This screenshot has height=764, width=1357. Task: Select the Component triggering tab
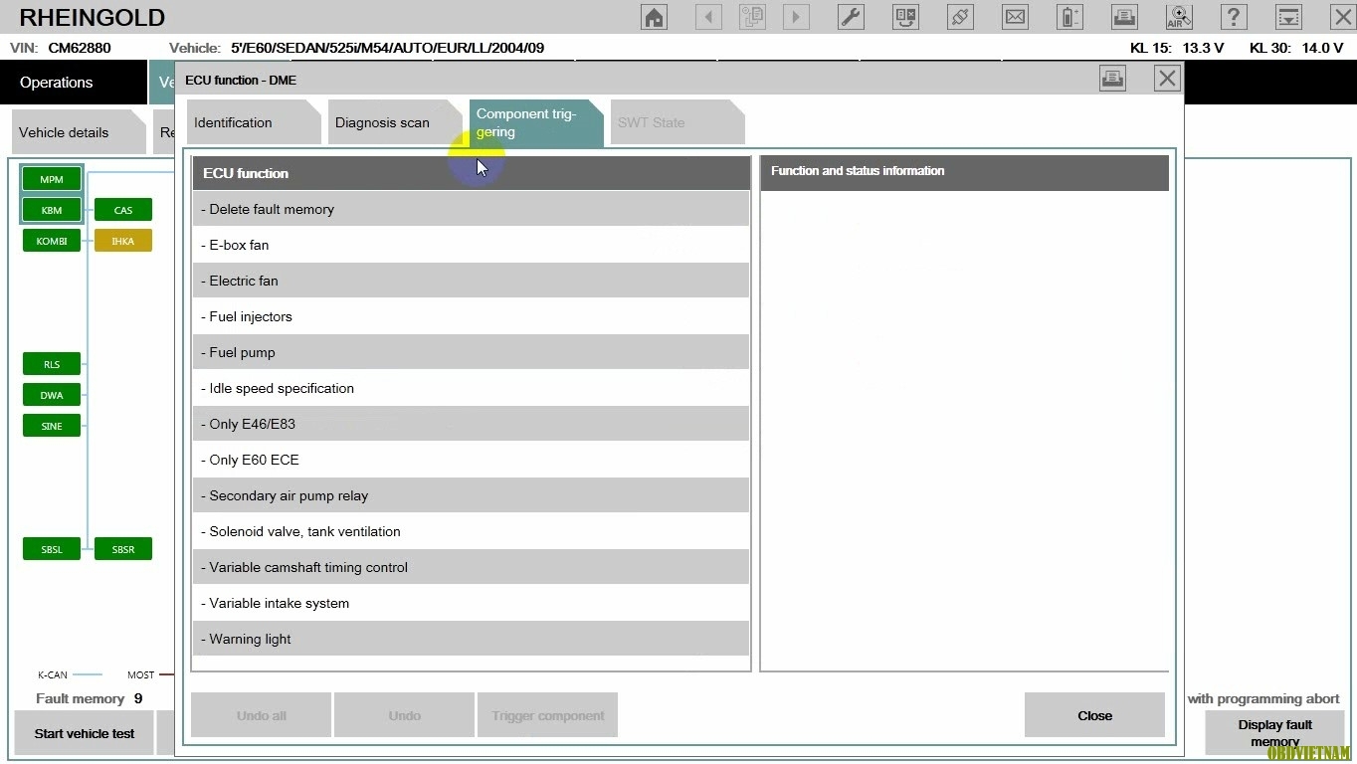536,123
